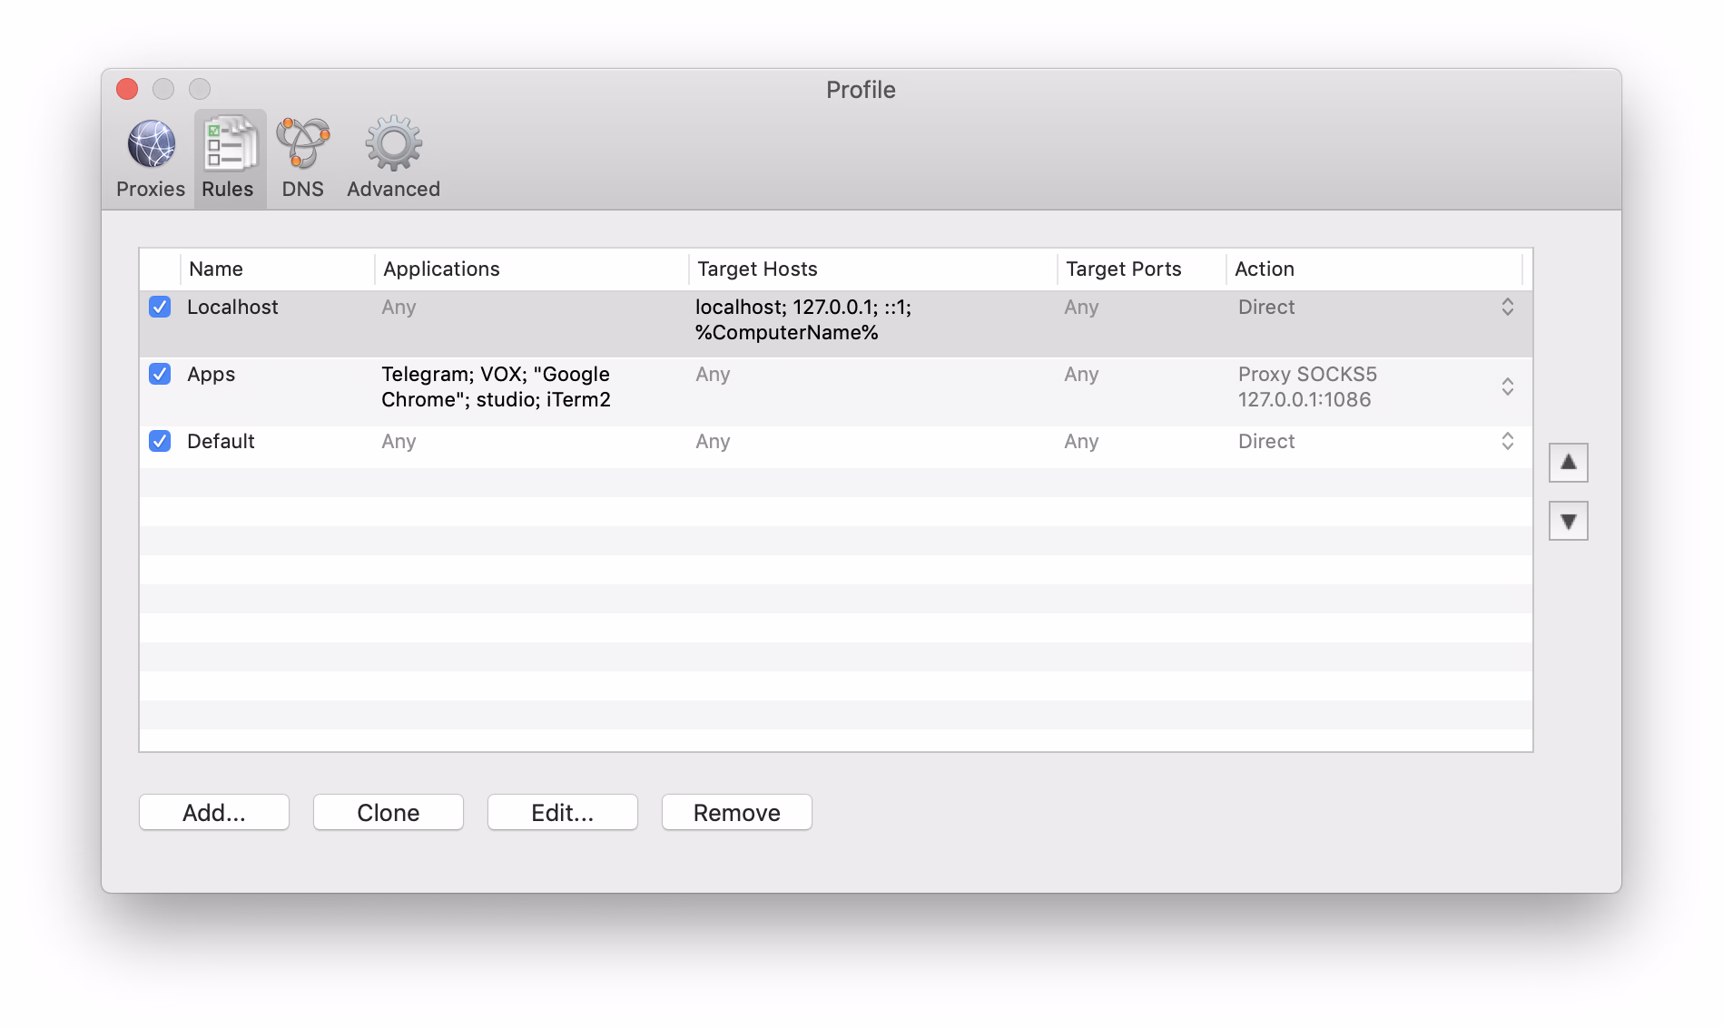Open Action dropdown for Localhost rule

1507,308
